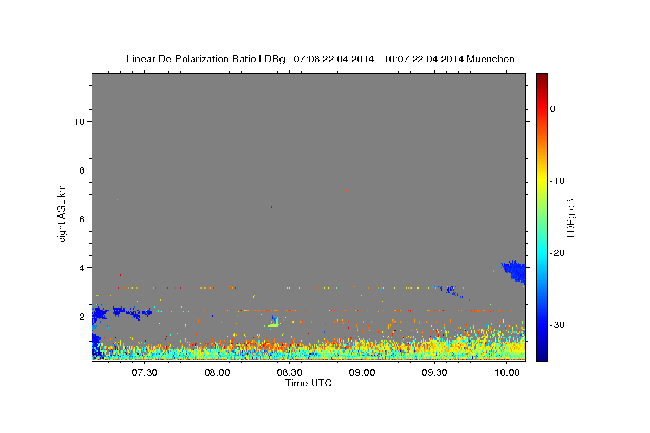
Task: Click the height tick label 10
Action: (x=80, y=122)
